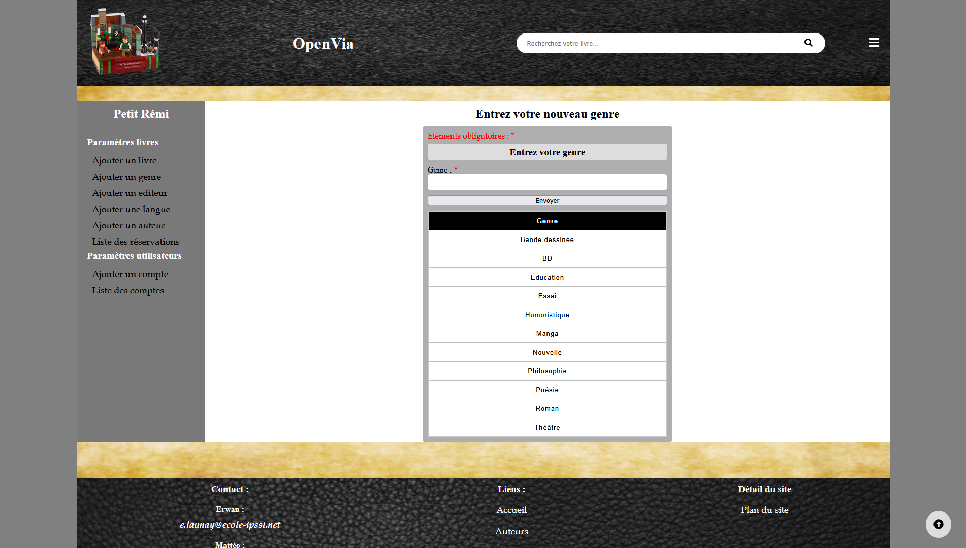
Task: Click the scroll-to-top arrow button
Action: (x=938, y=524)
